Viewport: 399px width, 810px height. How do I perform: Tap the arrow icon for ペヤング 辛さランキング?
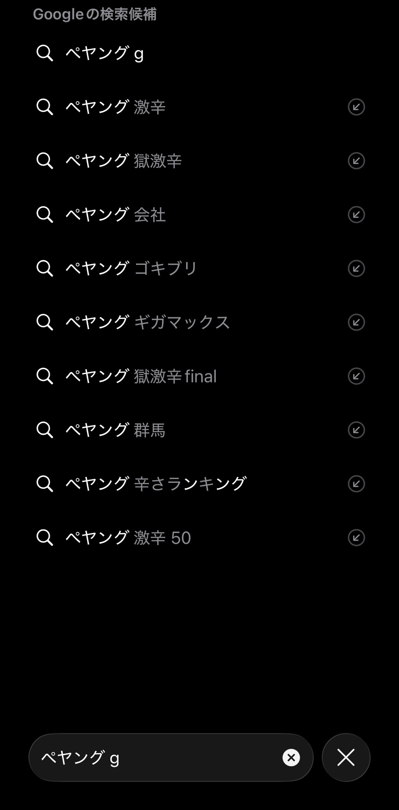[356, 483]
